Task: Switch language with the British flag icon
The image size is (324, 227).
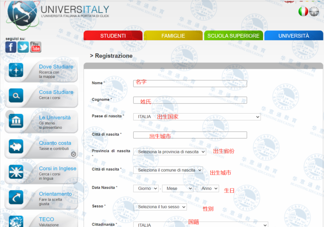Action: click(x=314, y=11)
